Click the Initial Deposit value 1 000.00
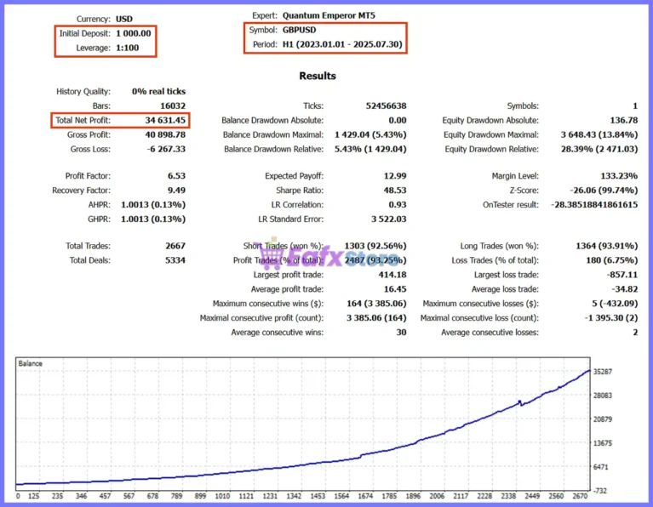This screenshot has width=653, height=507. pos(134,33)
